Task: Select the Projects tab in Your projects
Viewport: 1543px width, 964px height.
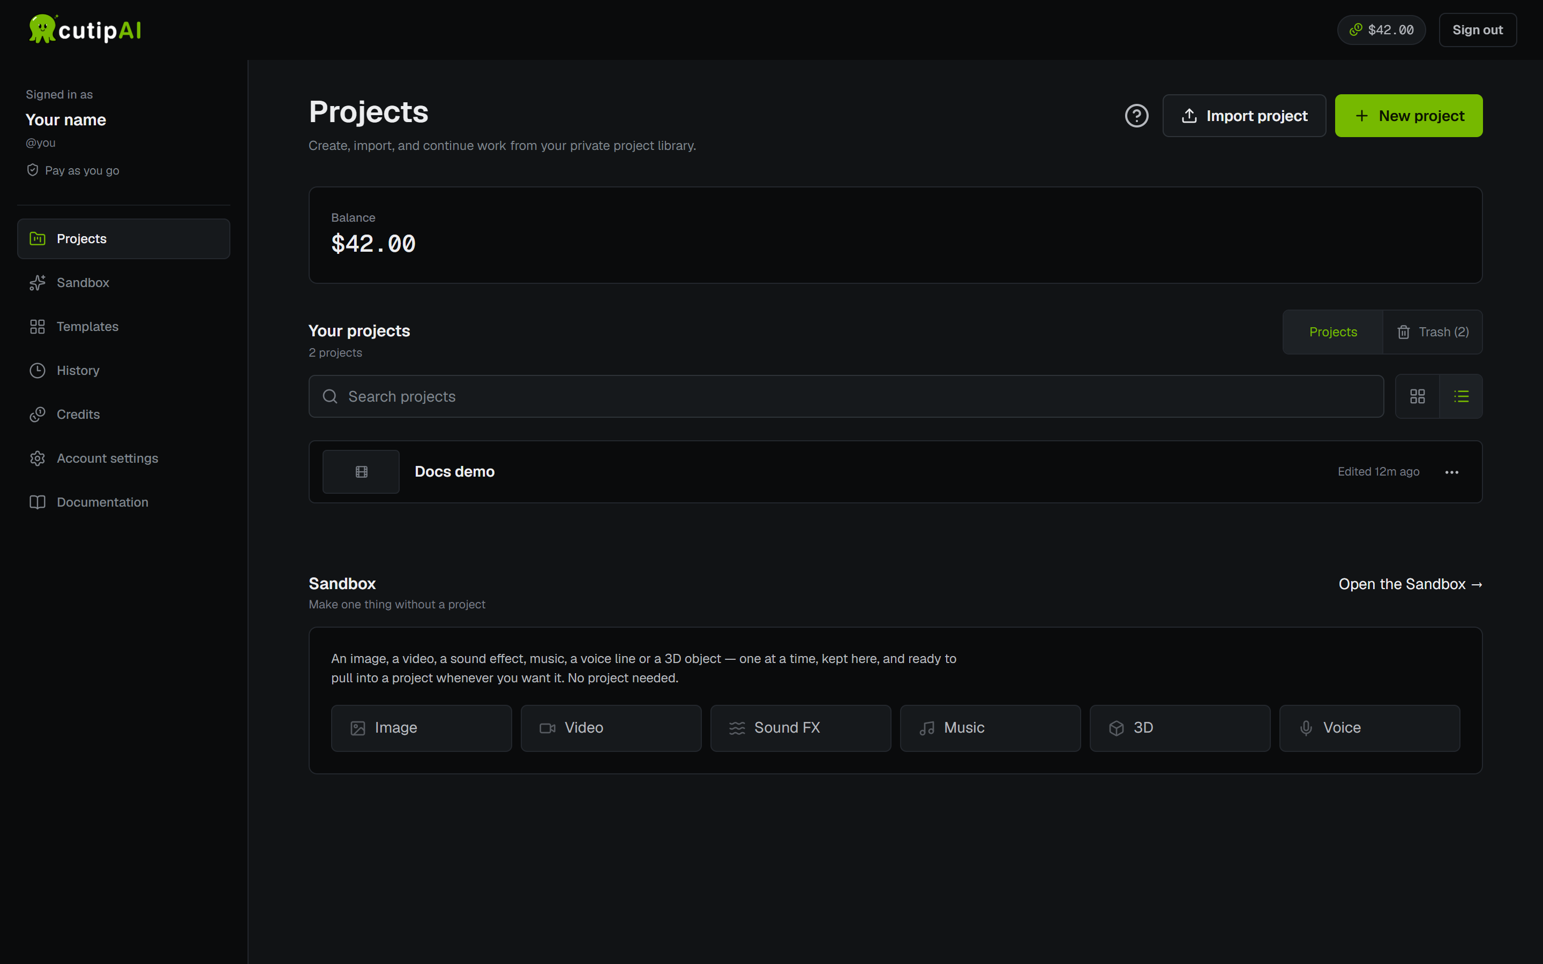Action: [1332, 332]
